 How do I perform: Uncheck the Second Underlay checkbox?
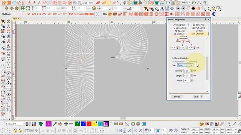(x=173, y=58)
